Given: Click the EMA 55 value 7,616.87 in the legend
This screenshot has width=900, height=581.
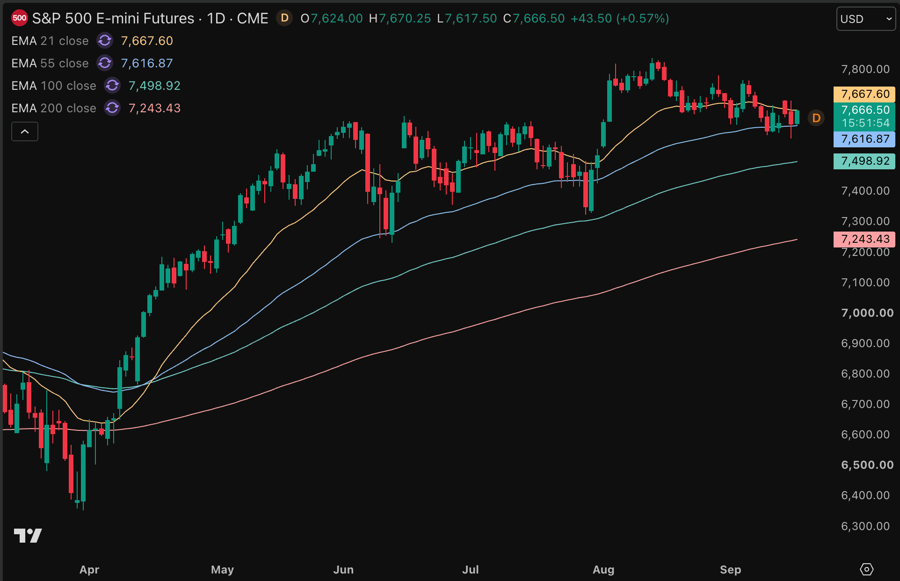Looking at the screenshot, I should (x=147, y=63).
